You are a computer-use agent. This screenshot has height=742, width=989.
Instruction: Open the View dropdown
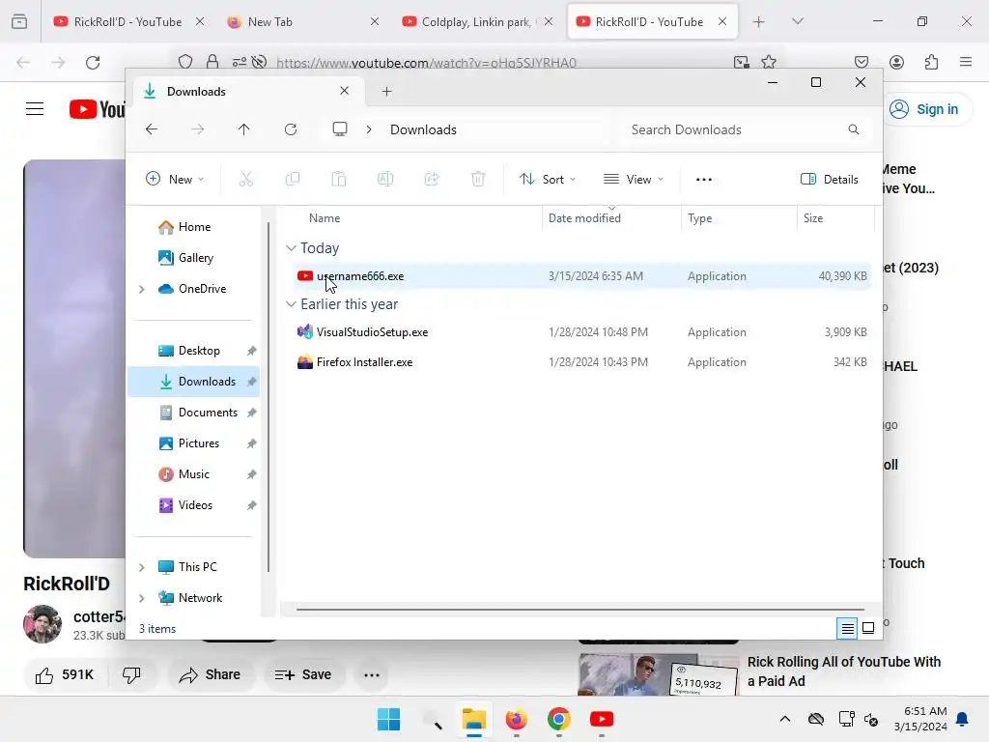pos(634,179)
